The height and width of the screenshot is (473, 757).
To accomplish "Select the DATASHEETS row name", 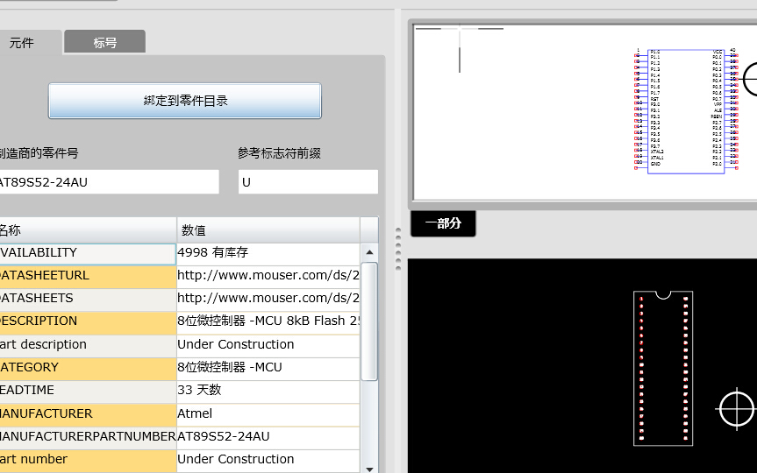I will tap(88, 299).
